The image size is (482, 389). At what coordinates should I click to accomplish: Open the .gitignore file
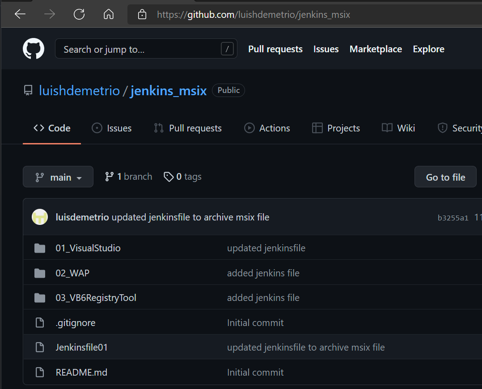pos(75,322)
